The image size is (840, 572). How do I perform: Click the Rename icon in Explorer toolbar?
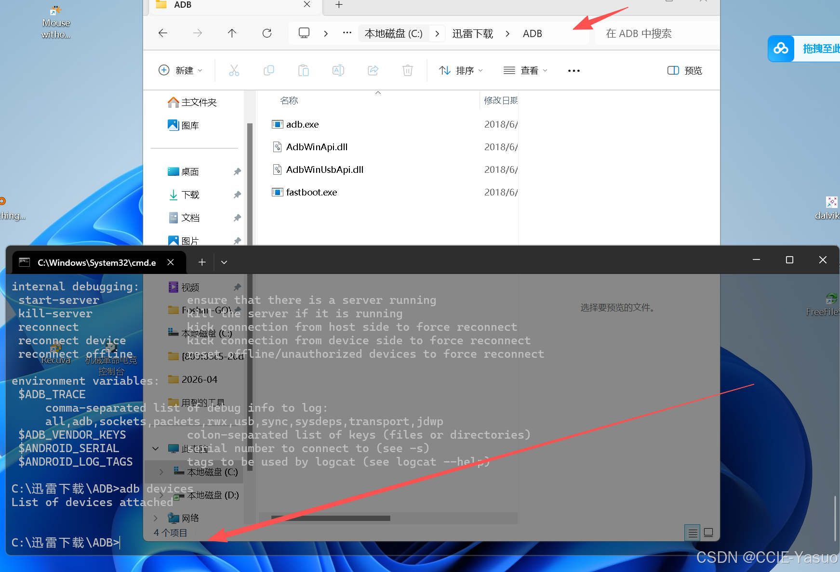(338, 70)
